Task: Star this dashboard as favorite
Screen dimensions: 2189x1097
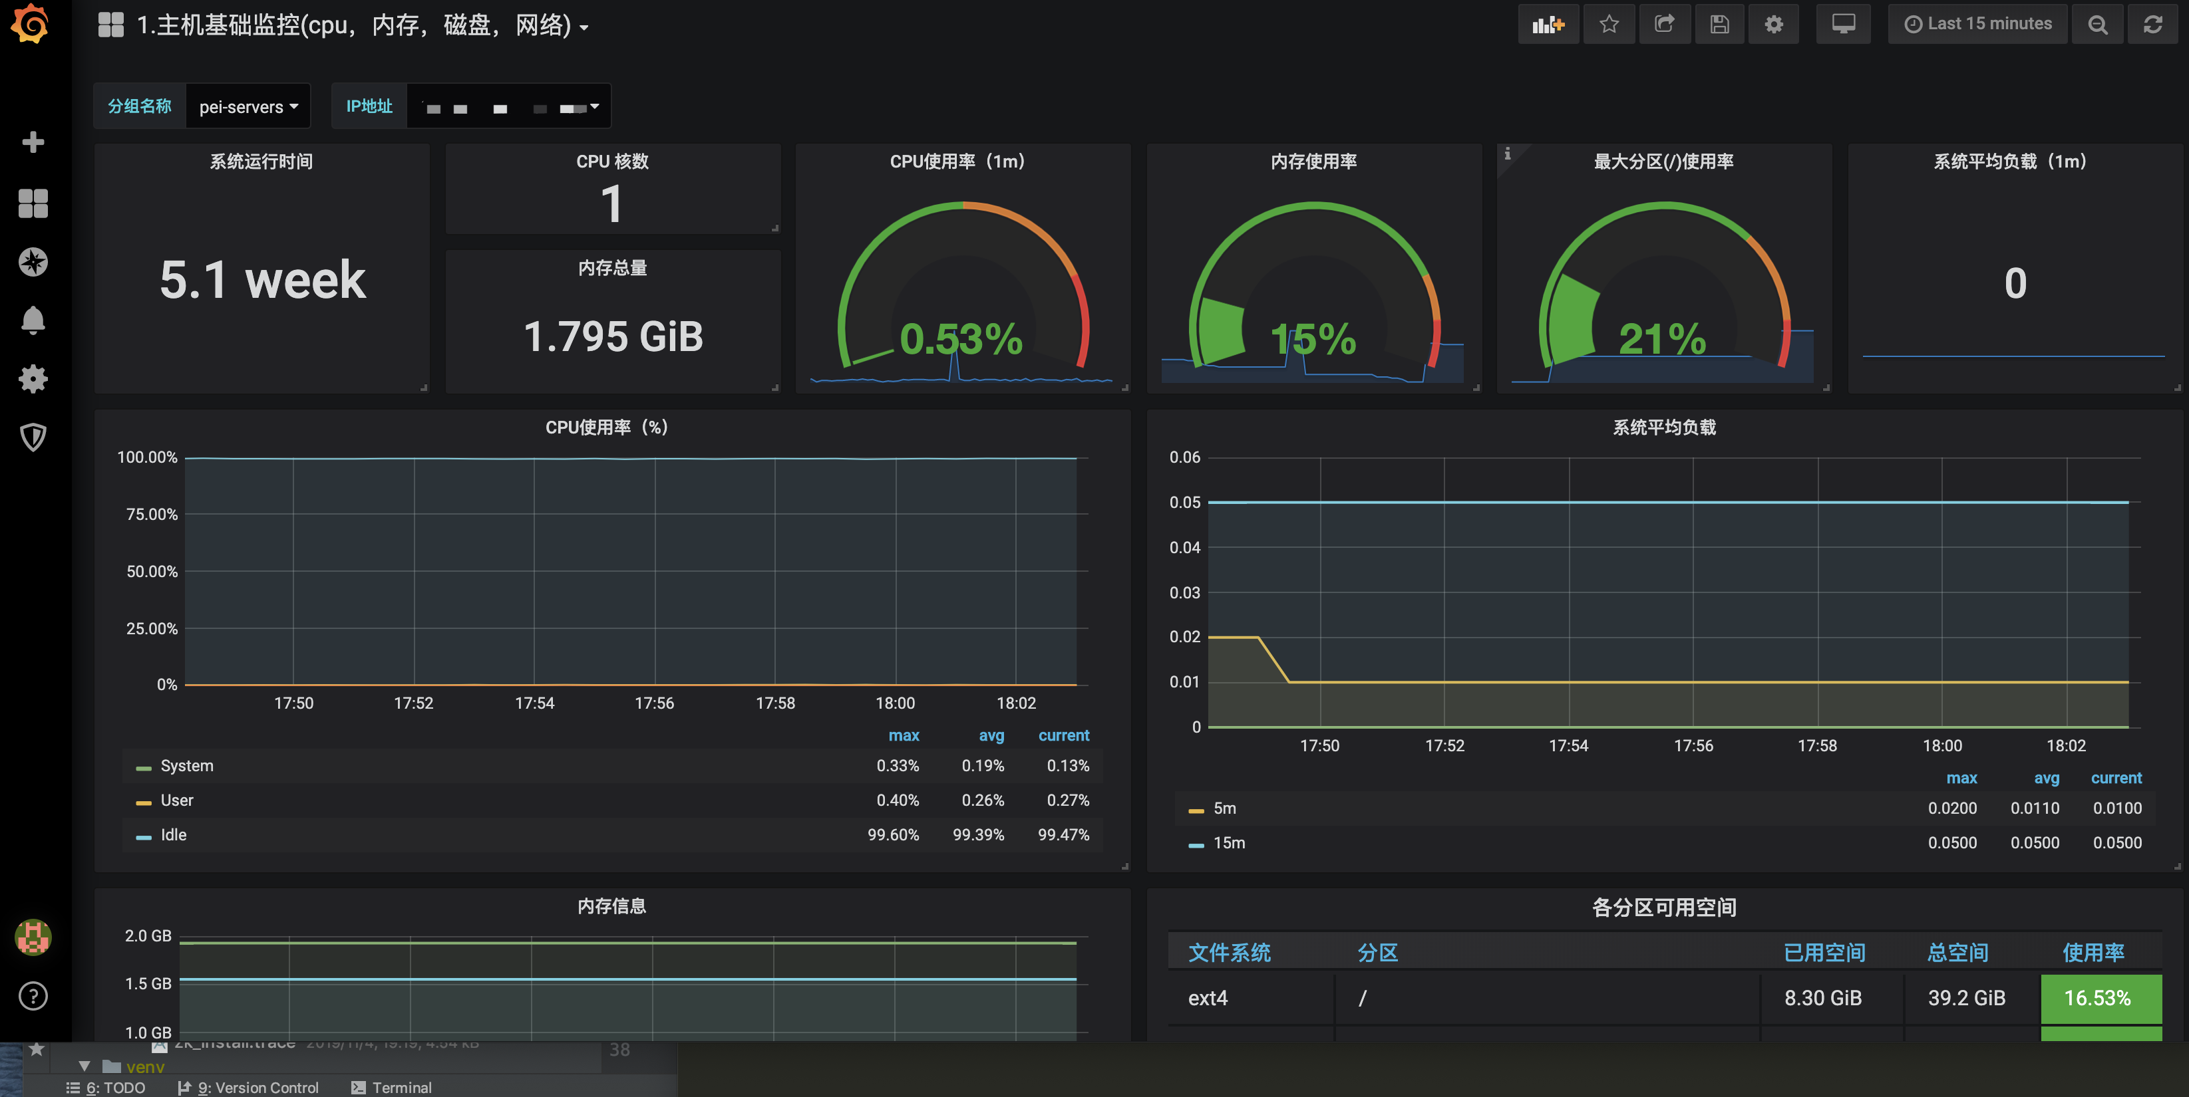Action: point(1609,25)
